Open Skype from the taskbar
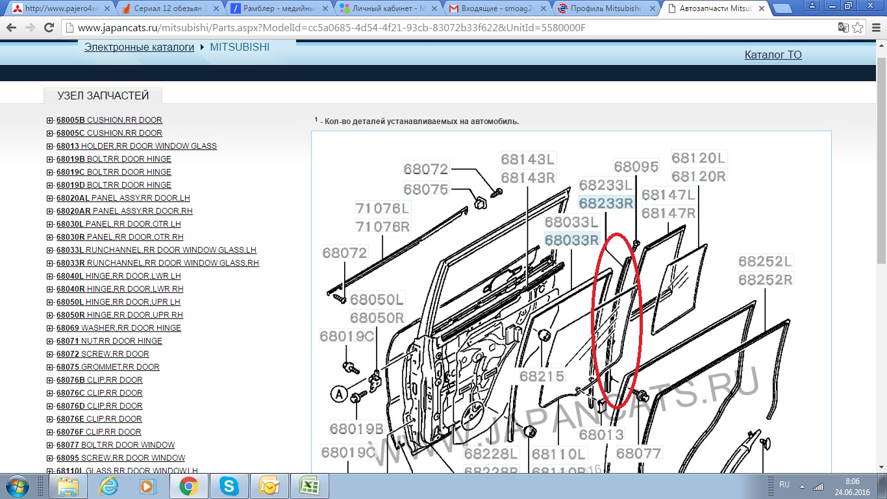 click(x=229, y=486)
